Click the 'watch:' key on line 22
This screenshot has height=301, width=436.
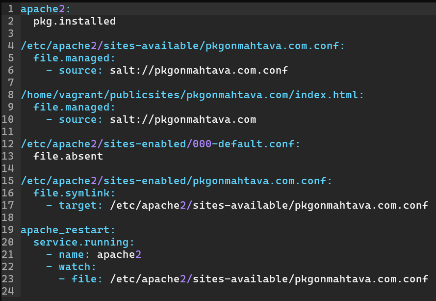tap(77, 267)
